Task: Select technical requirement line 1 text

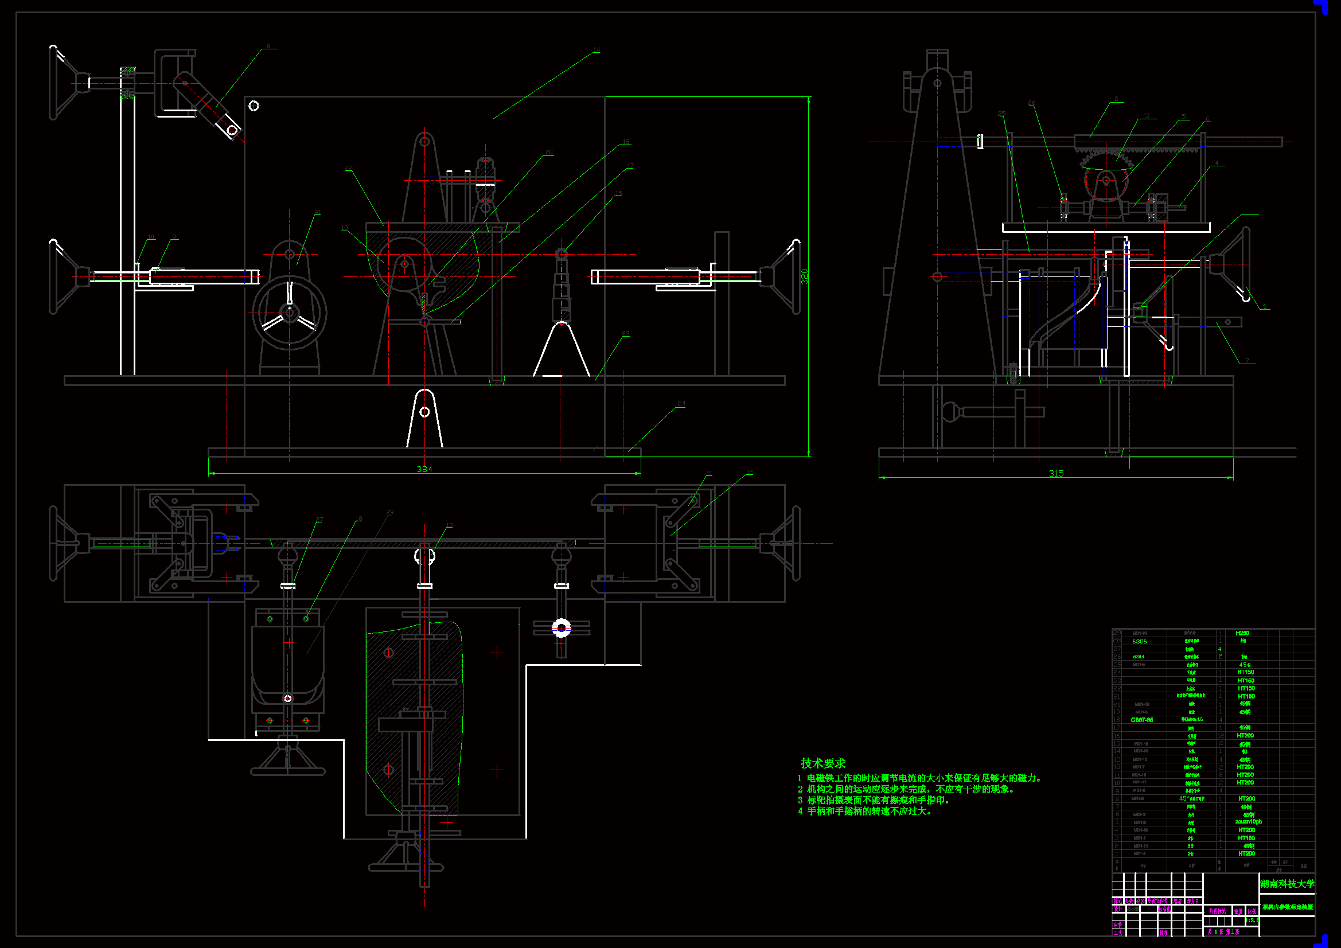Action: [920, 778]
